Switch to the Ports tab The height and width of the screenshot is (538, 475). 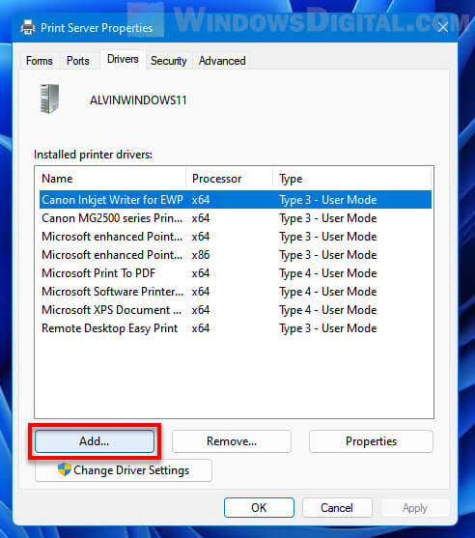[78, 61]
